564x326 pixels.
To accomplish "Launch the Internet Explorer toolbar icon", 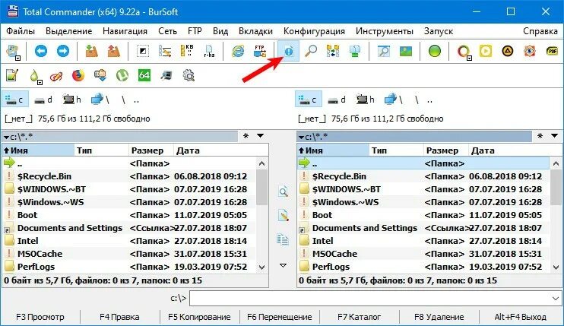I will pos(238,51).
